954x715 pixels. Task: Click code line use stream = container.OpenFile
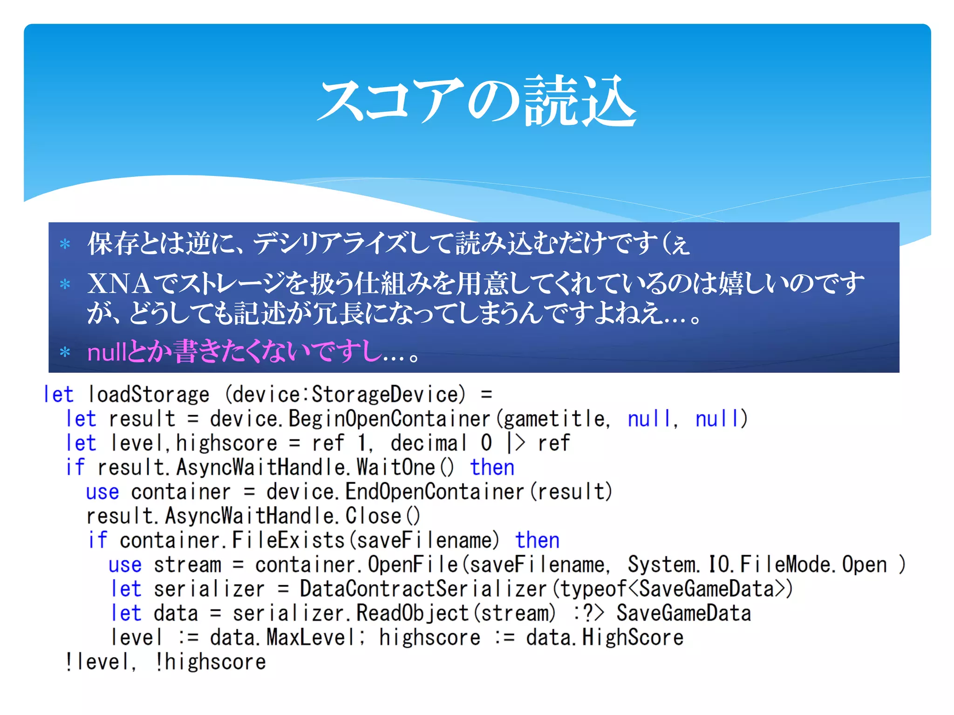(507, 564)
